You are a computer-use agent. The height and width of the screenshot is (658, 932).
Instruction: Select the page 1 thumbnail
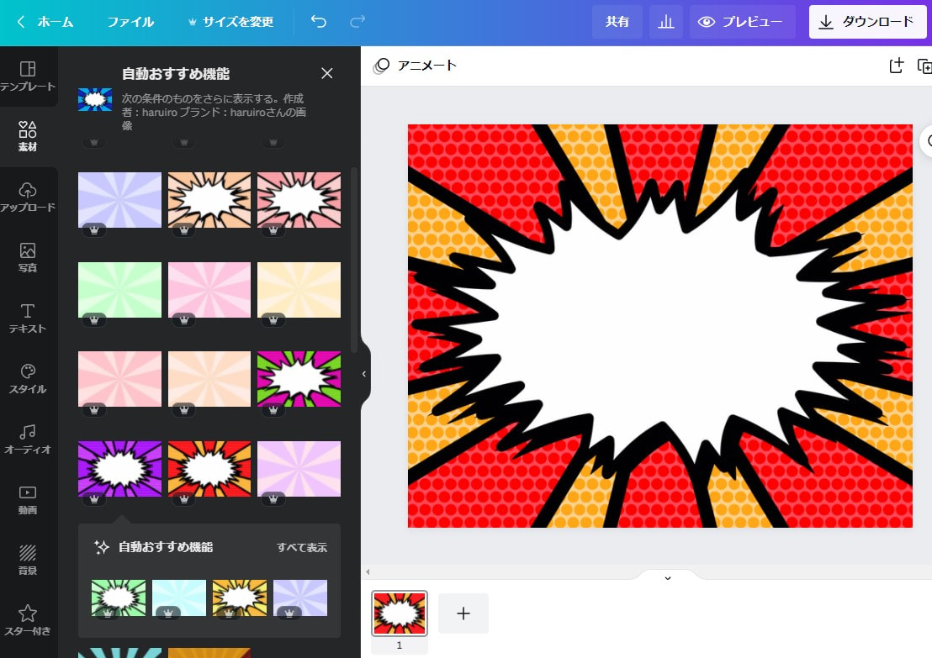(400, 613)
